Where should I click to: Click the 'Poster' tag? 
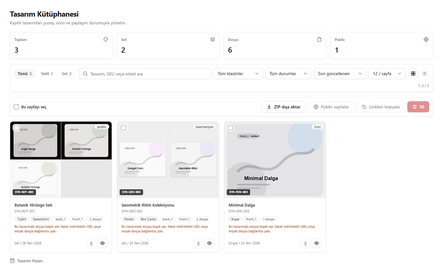129,219
